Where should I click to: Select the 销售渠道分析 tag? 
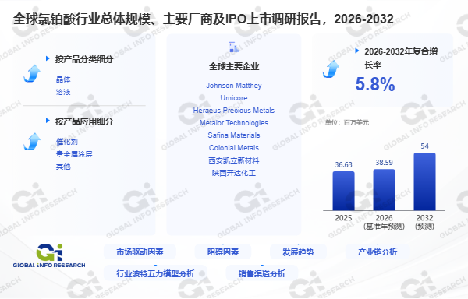click(x=262, y=273)
